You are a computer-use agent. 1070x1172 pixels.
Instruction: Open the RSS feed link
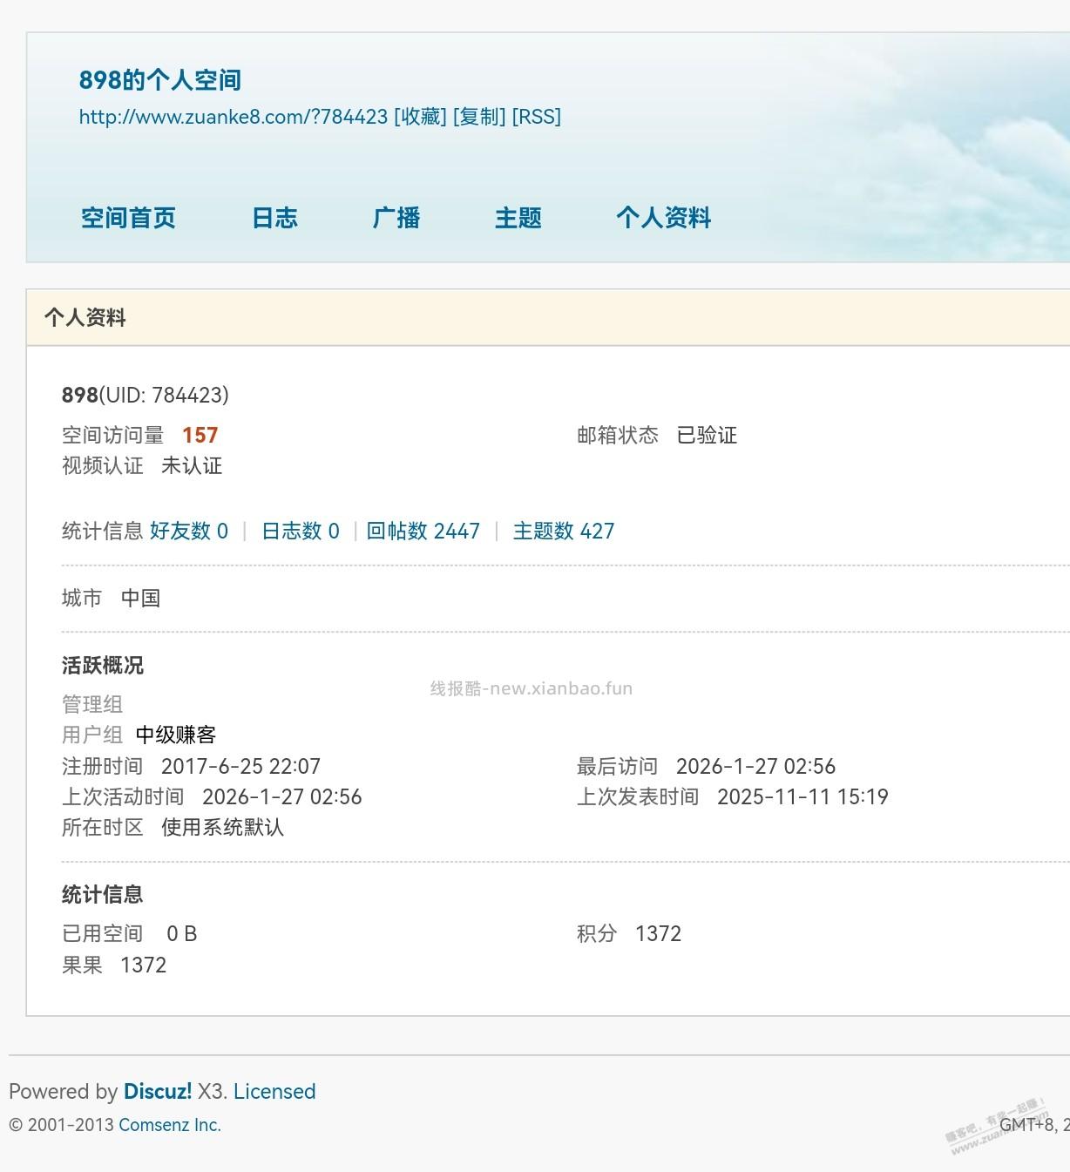[x=536, y=117]
